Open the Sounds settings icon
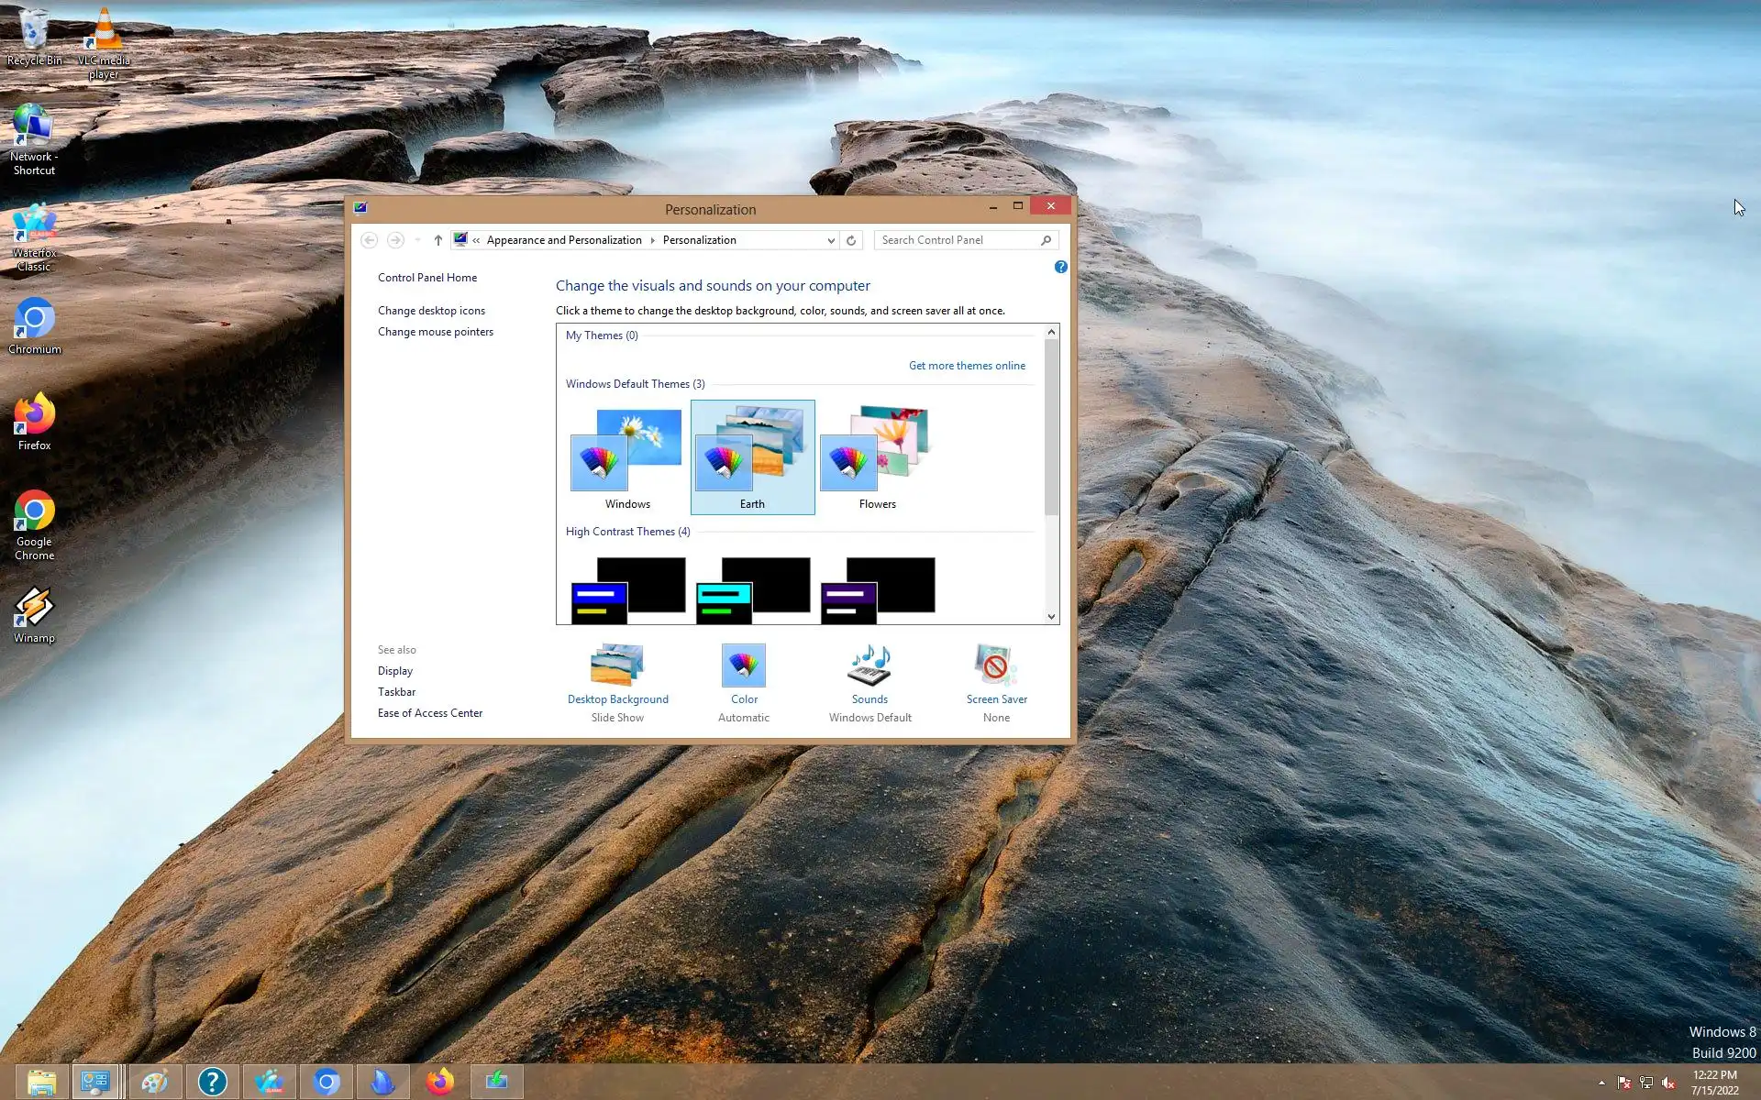This screenshot has height=1100, width=1761. point(869,666)
